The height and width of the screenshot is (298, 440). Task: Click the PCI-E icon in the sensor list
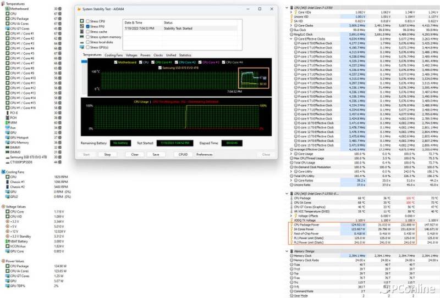click(x=8, y=113)
